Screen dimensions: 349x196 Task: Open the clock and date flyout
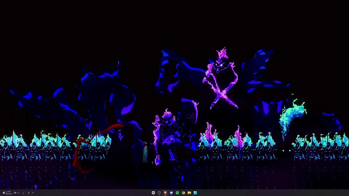pyautogui.click(x=9, y=193)
